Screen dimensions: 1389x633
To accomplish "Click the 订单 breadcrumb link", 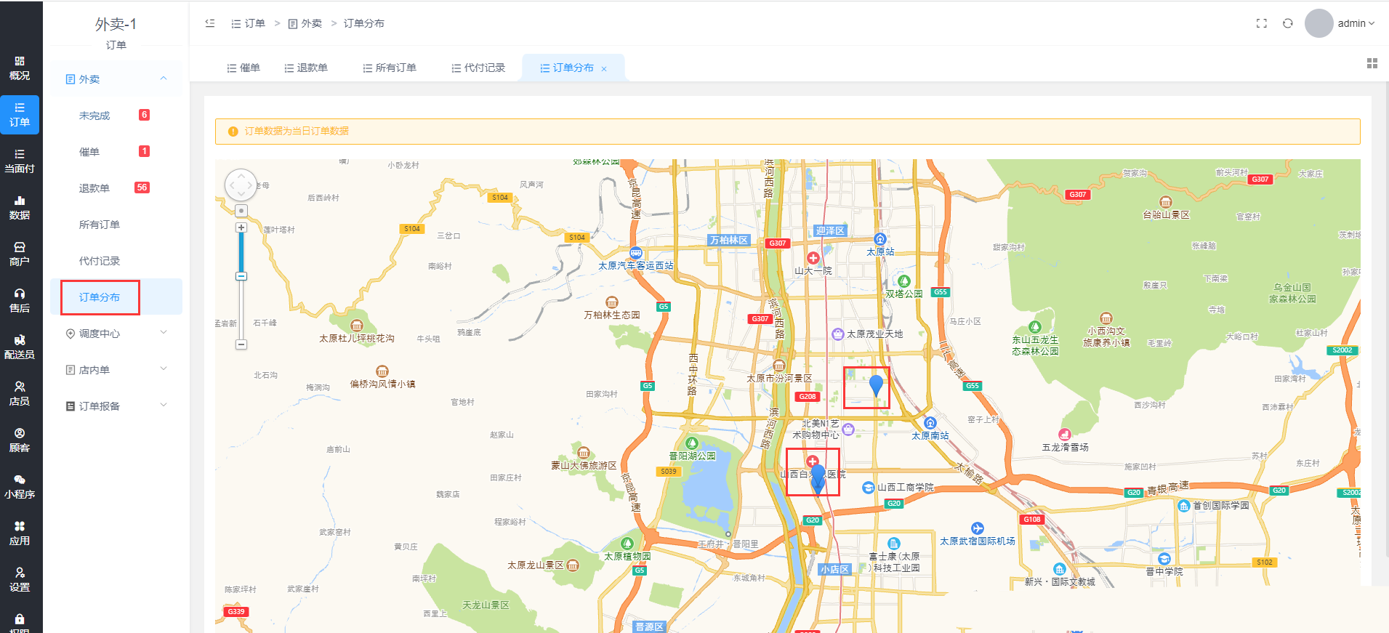I will (249, 23).
